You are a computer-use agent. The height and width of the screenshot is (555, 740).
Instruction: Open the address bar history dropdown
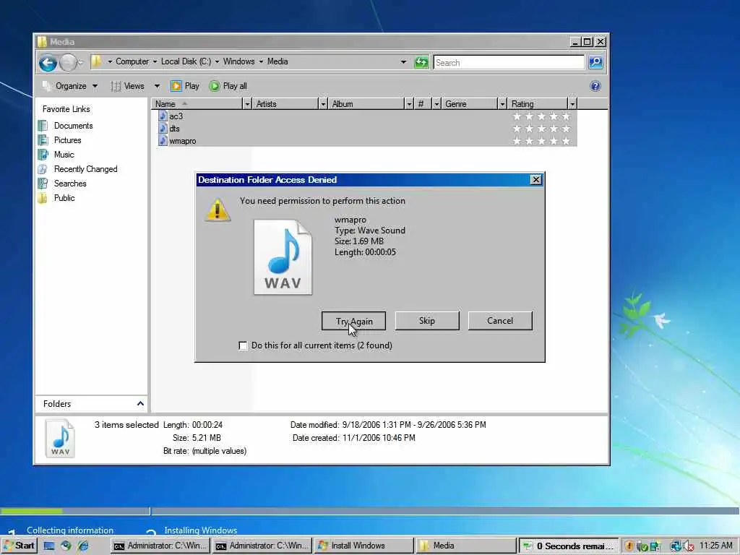click(x=403, y=62)
